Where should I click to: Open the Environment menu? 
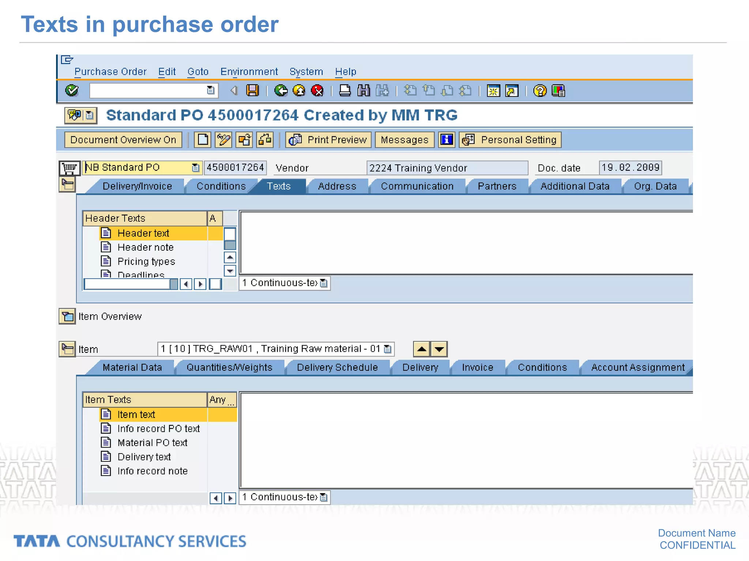click(x=249, y=72)
